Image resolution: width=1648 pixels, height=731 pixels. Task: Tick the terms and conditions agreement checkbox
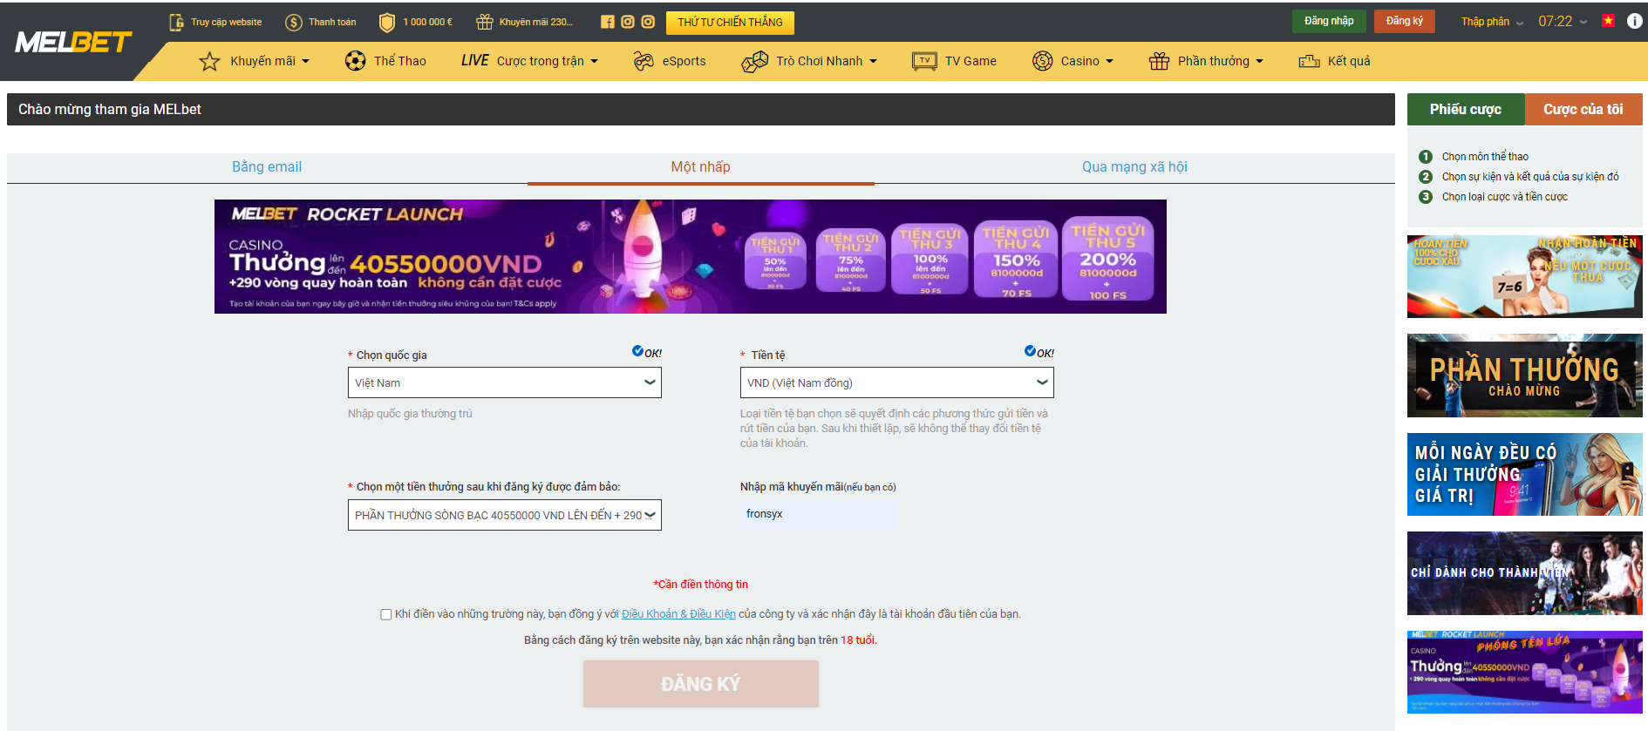pyautogui.click(x=385, y=614)
